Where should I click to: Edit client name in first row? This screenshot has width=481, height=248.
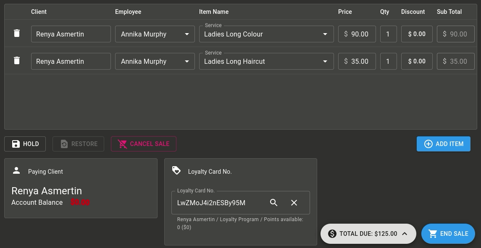click(71, 34)
